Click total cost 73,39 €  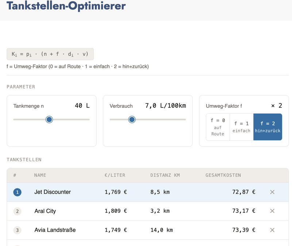[x=243, y=230]
